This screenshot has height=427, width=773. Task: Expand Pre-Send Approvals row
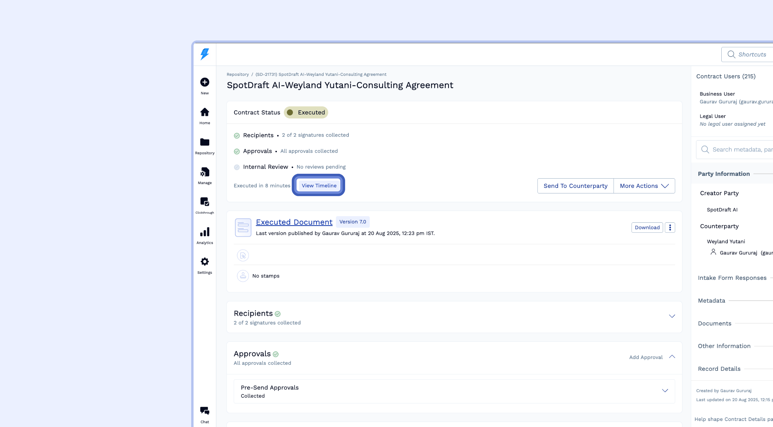pos(665,391)
